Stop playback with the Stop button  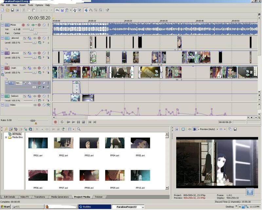tap(84, 122)
